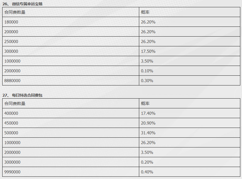Click the 20.90% probability cell
Viewport: 242px width, 179px height.
[x=190, y=123]
